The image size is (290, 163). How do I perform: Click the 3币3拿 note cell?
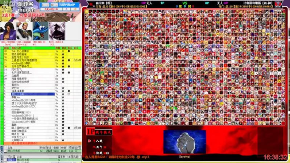77,128
